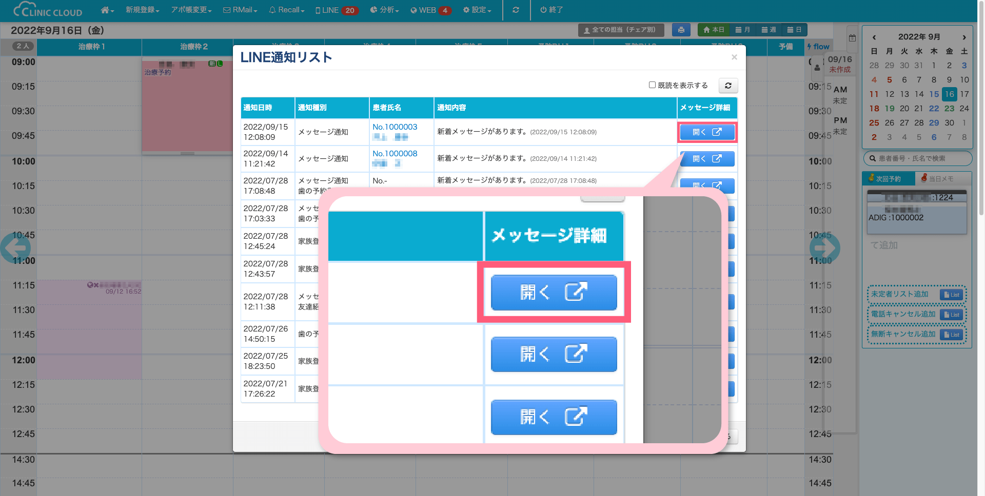
Task: Open the 全ての担当 (チェア別) selector
Action: 620,30
